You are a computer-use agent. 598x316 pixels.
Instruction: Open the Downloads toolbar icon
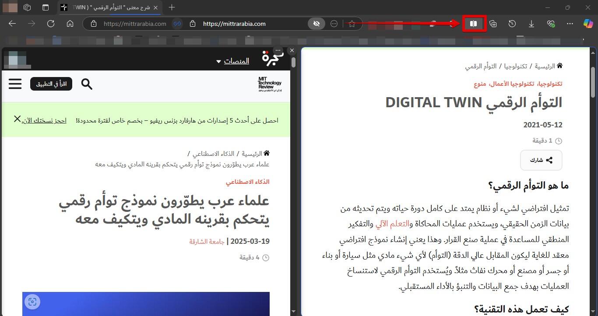point(531,24)
